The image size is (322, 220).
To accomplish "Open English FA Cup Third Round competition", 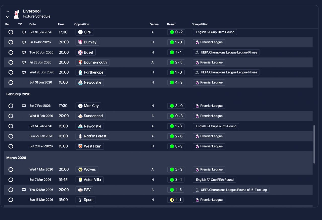I will tap(215, 32).
